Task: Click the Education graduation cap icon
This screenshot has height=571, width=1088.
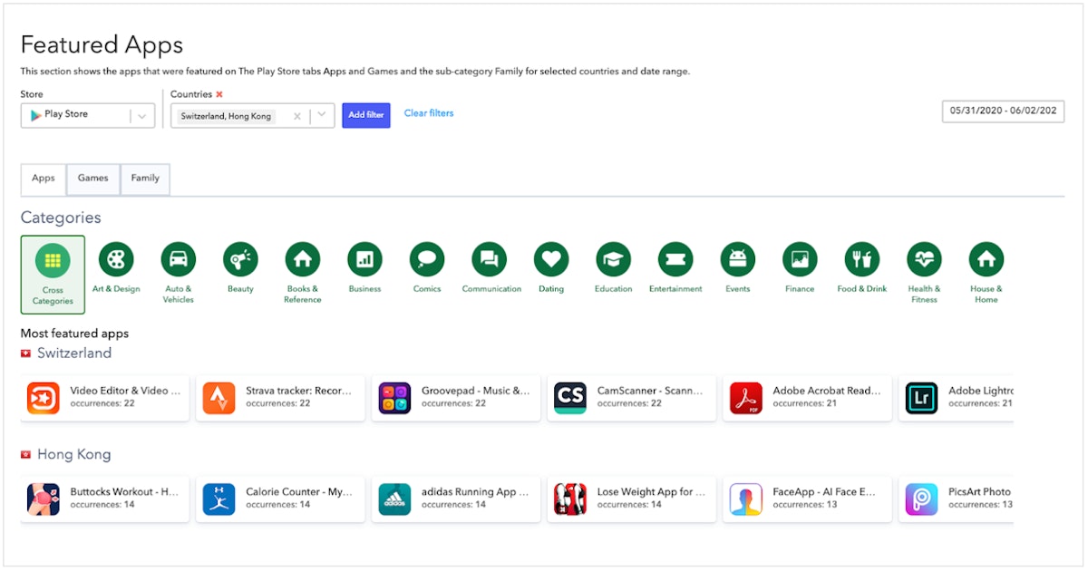Action: point(613,260)
